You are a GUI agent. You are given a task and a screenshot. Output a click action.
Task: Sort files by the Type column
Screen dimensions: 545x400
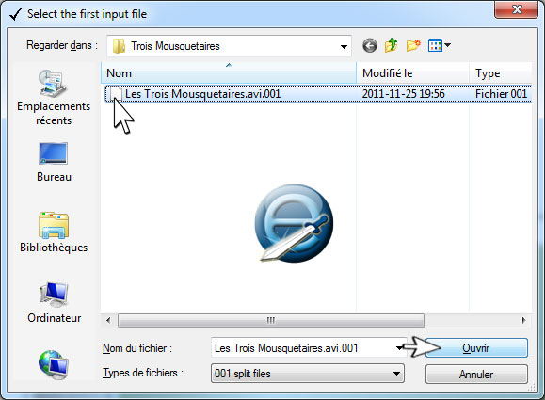click(x=501, y=73)
